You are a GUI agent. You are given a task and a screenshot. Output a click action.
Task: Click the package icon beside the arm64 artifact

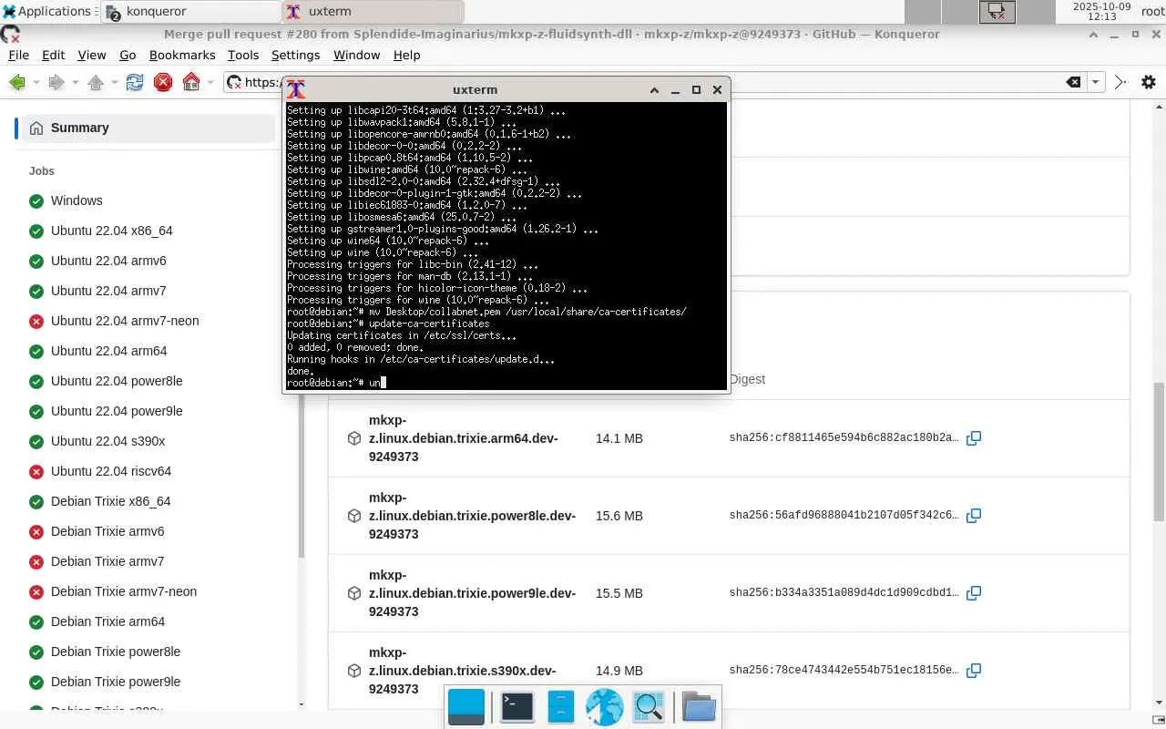(354, 438)
